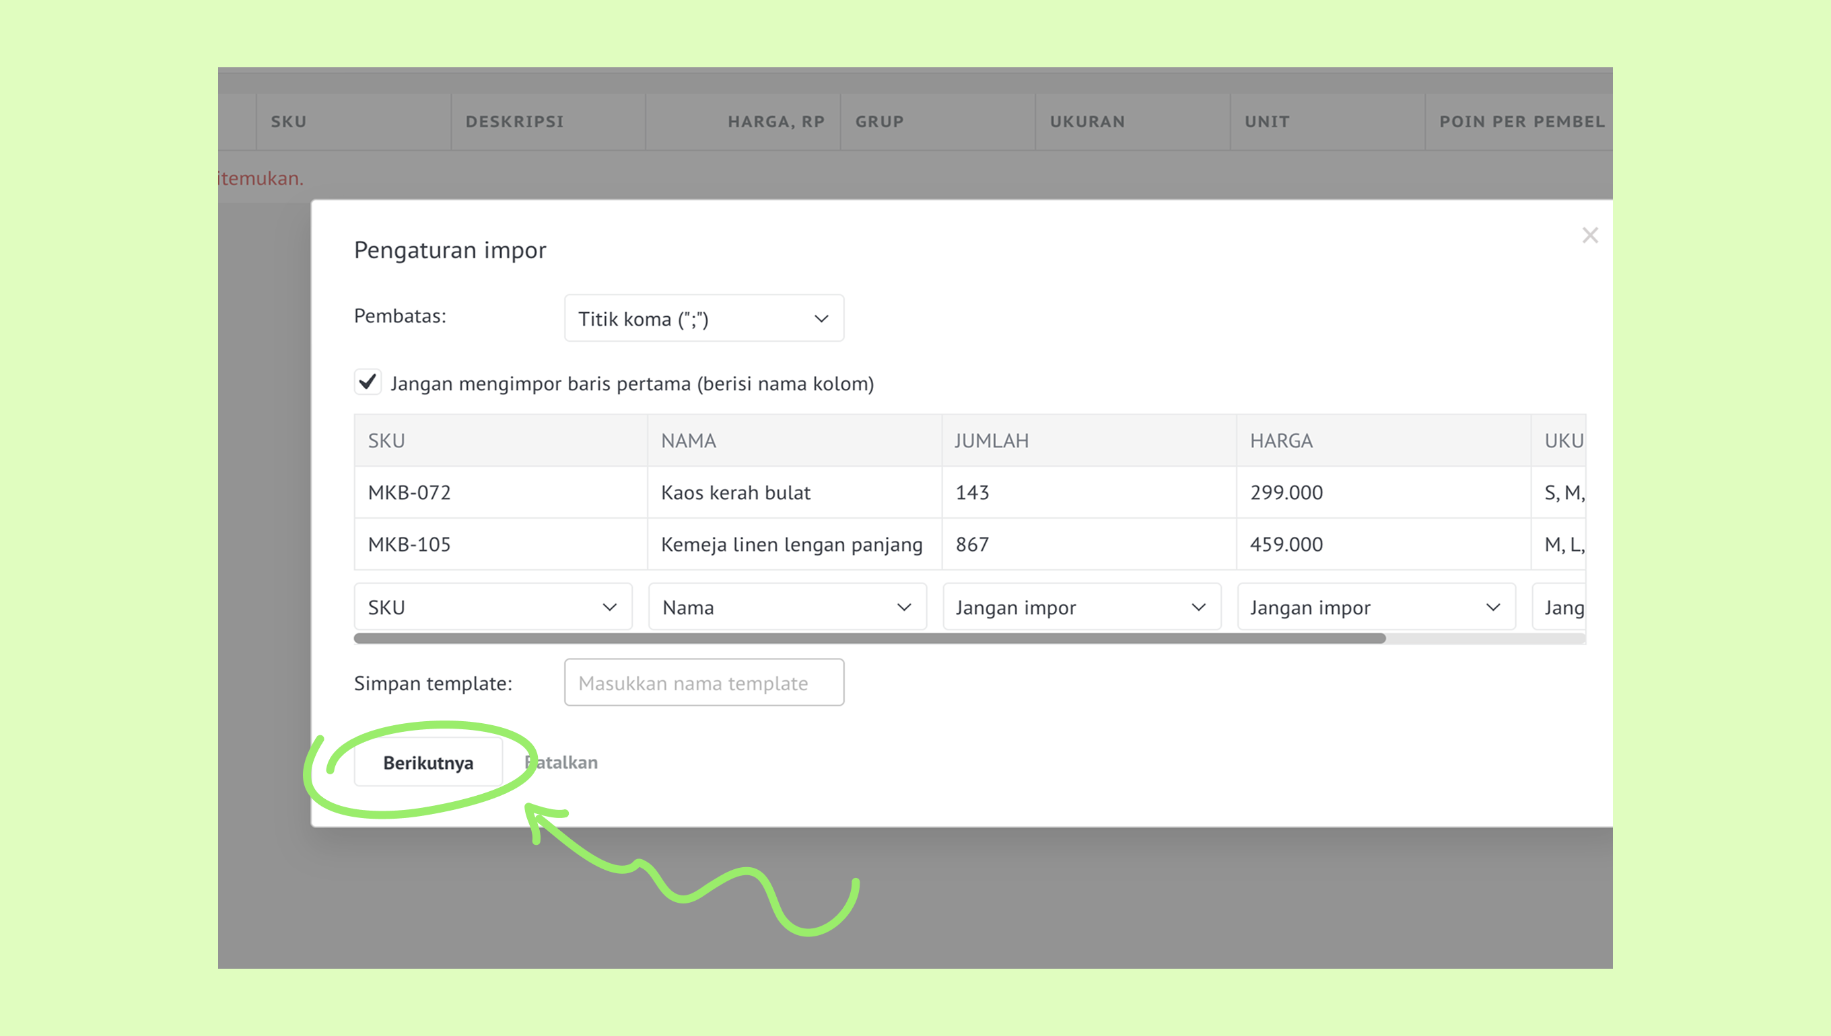This screenshot has width=1831, height=1036.
Task: Click the Berikutnya button
Action: tap(429, 762)
